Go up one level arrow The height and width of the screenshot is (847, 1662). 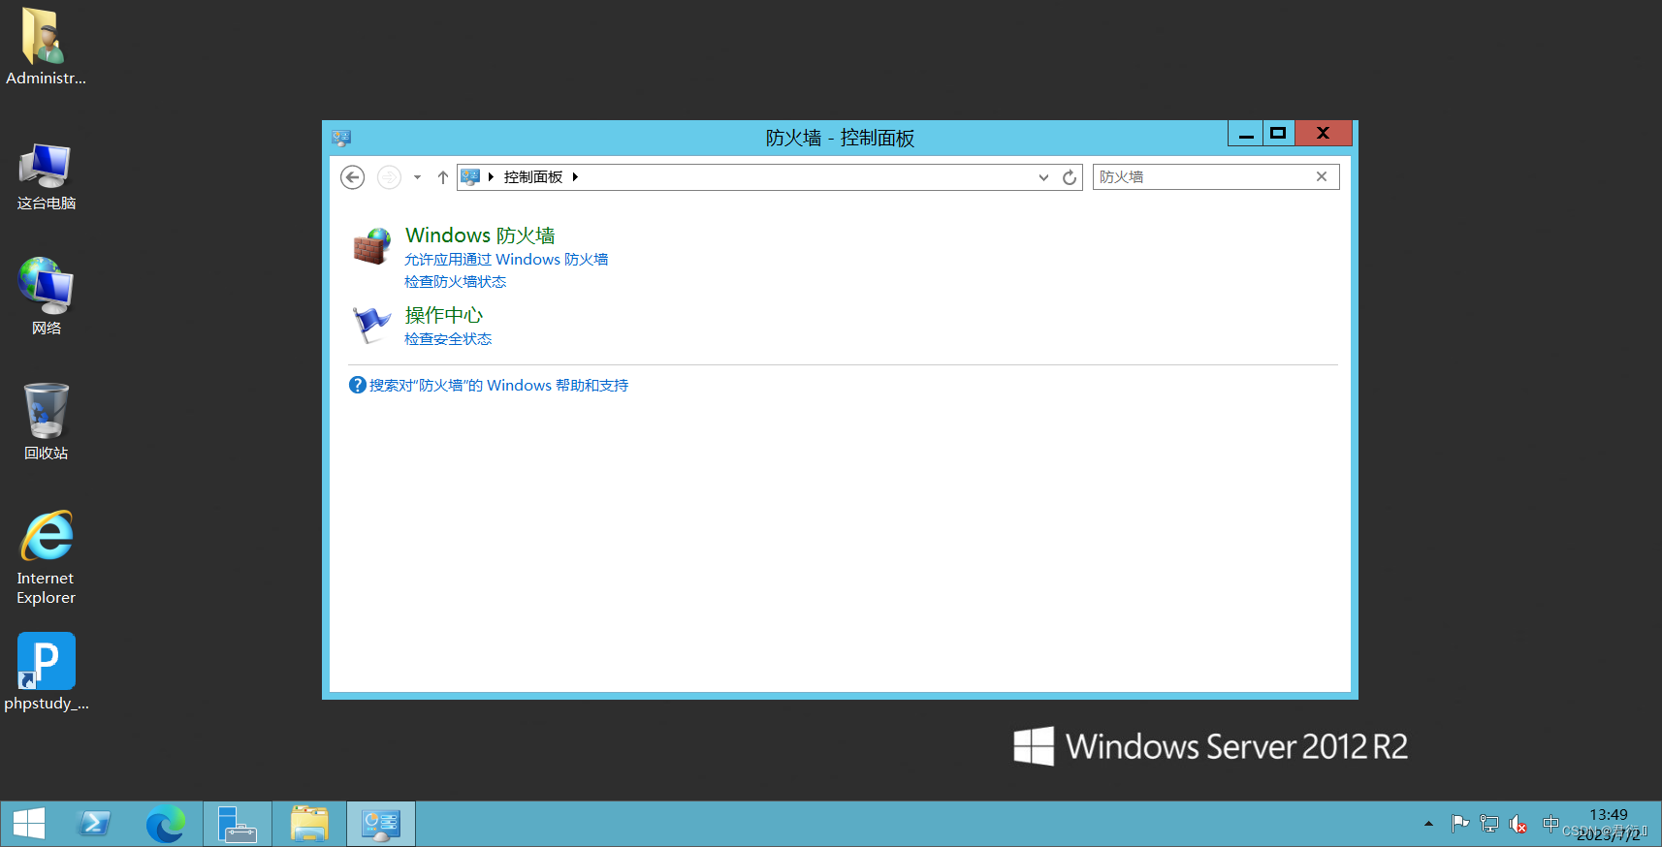point(443,177)
